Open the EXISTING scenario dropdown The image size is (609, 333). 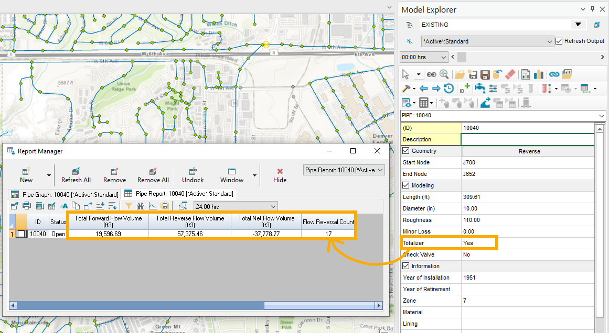579,25
